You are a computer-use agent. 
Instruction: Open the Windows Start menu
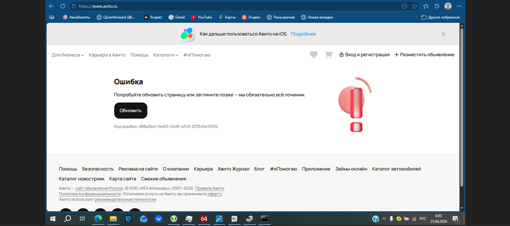53,218
